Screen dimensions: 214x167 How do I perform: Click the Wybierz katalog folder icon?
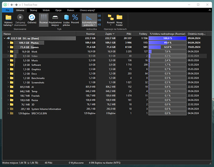click(8, 18)
